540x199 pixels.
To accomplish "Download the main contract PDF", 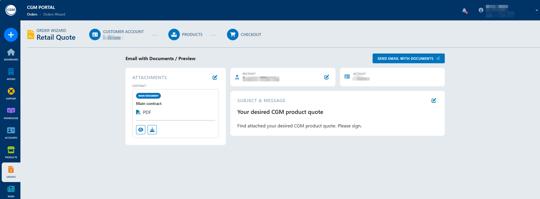I will pyautogui.click(x=152, y=130).
